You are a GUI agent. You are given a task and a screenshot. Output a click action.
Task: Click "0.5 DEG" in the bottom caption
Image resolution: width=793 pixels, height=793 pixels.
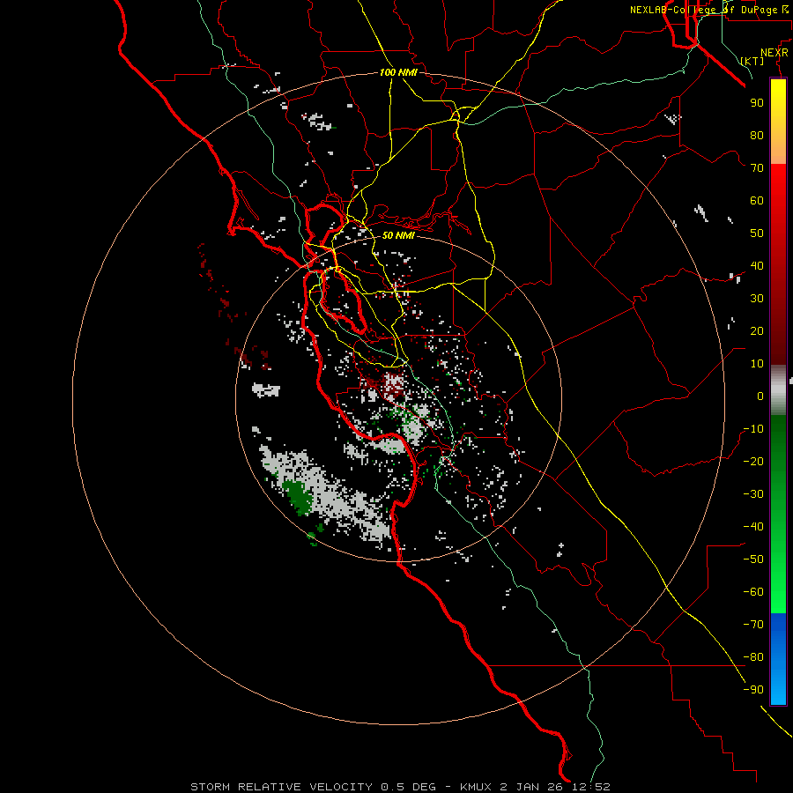(x=409, y=787)
